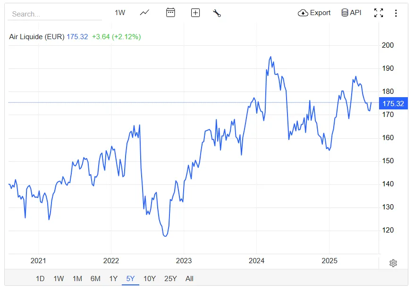Open the three-dot more options menu
The height and width of the screenshot is (291, 414).
(x=396, y=13)
